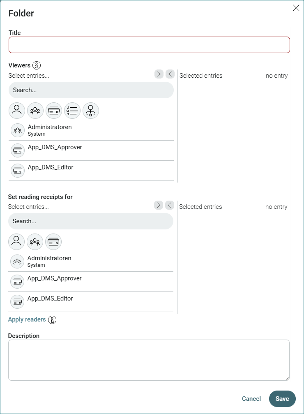Filter Viewers list by users icon

17,110
